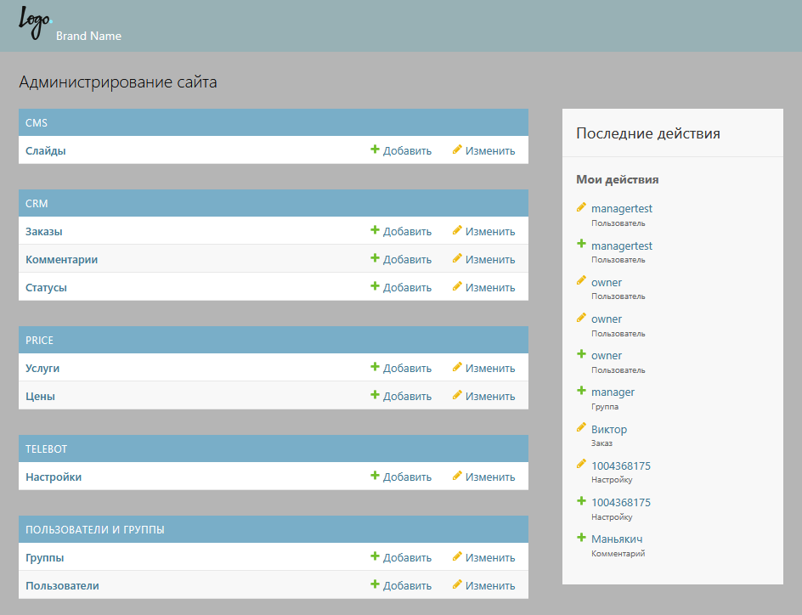Click the pencil icon in Группы row

click(457, 556)
